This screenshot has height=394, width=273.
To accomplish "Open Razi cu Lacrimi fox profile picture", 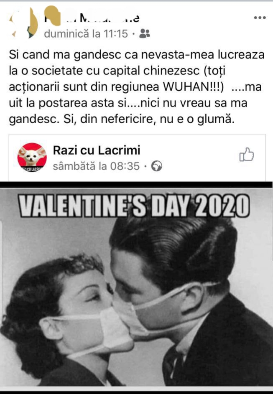I will click(x=32, y=157).
